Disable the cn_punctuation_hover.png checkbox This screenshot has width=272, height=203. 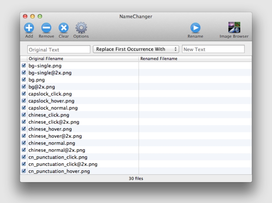click(x=24, y=171)
